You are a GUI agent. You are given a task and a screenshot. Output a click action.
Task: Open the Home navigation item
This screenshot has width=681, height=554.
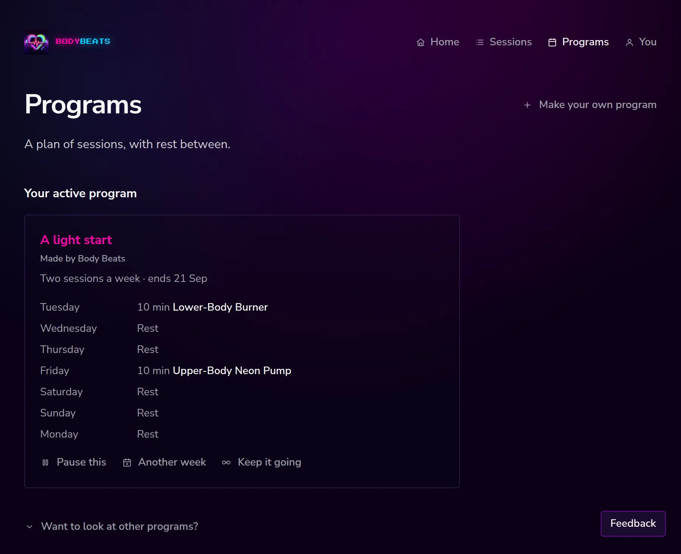(438, 42)
